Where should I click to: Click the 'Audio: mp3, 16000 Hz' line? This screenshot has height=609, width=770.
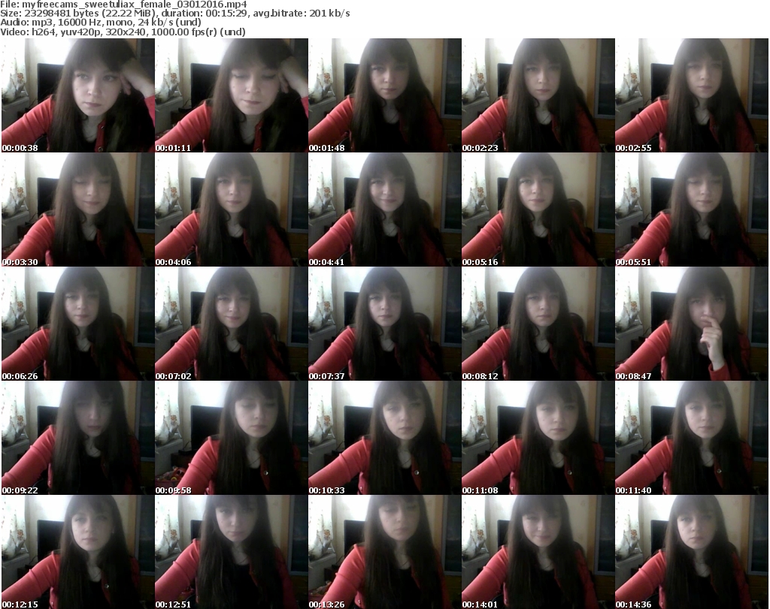coord(101,23)
